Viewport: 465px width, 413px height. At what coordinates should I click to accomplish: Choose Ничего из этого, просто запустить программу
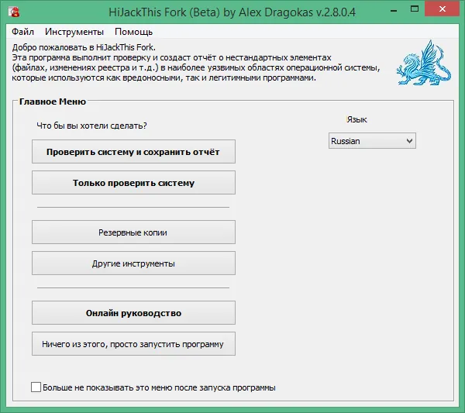[x=133, y=344]
